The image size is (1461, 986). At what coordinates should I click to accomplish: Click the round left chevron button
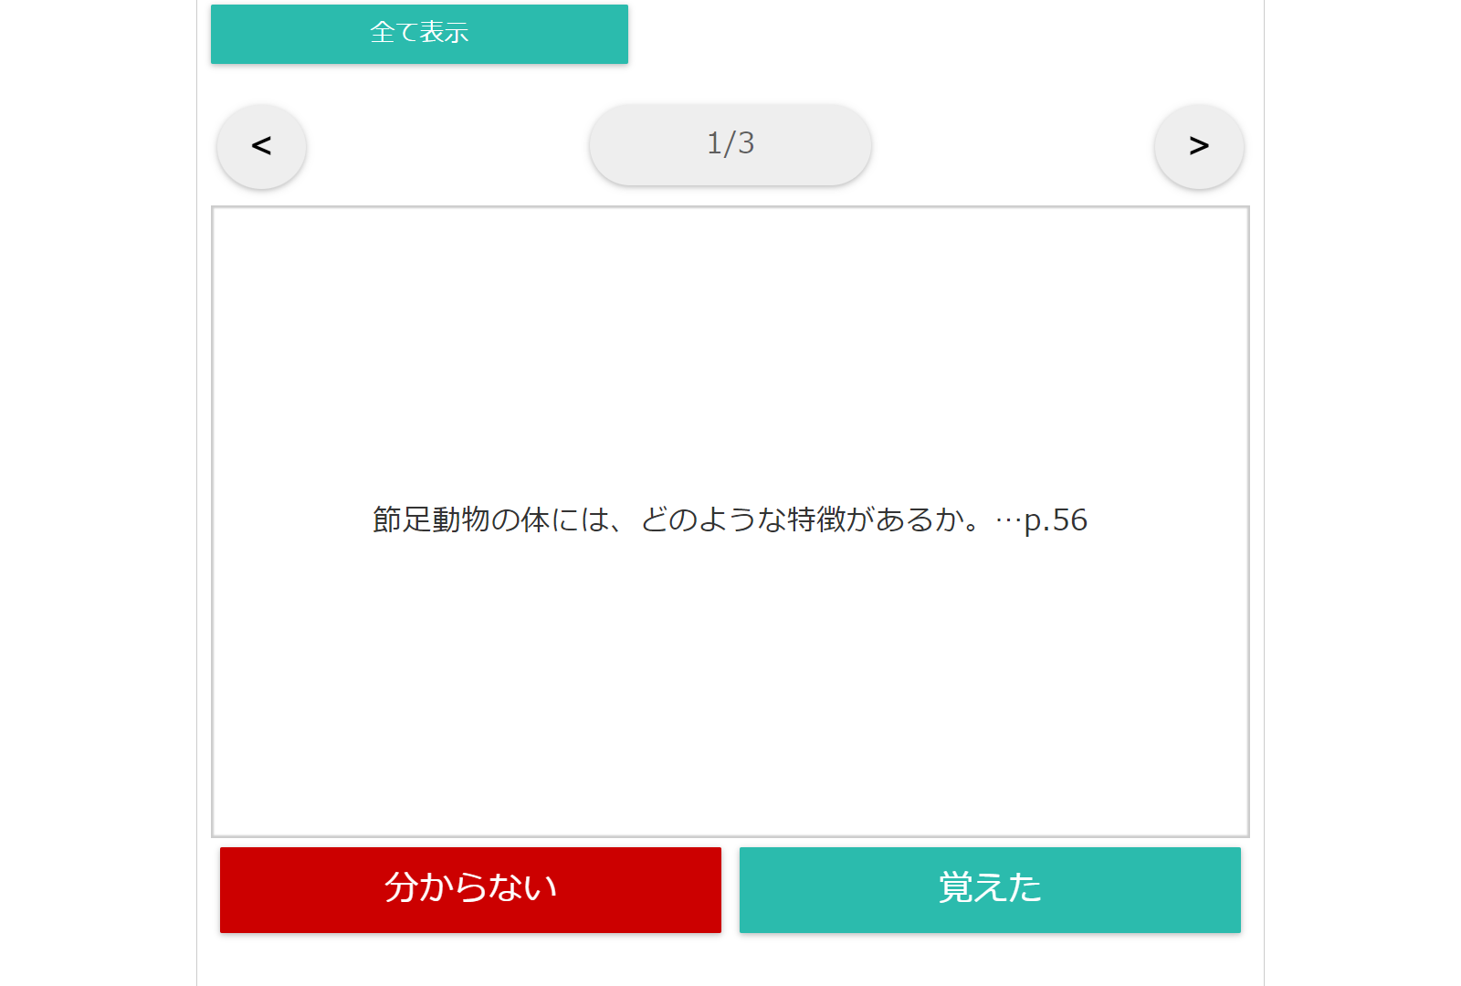coord(261,146)
